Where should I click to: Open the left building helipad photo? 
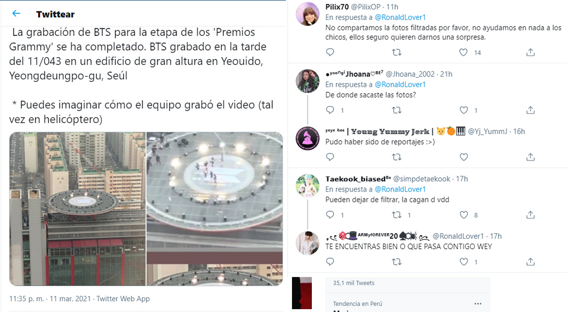(x=77, y=208)
